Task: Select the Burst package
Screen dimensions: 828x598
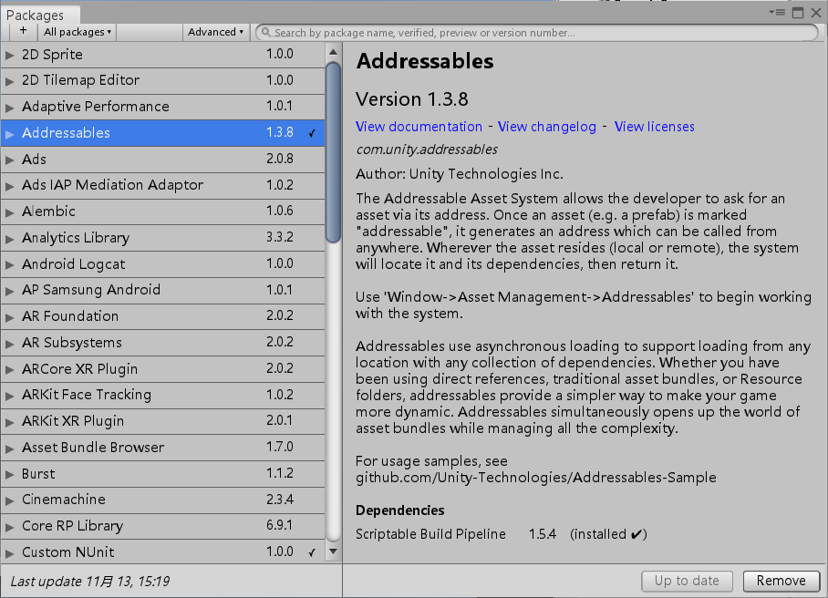Action: tap(162, 473)
